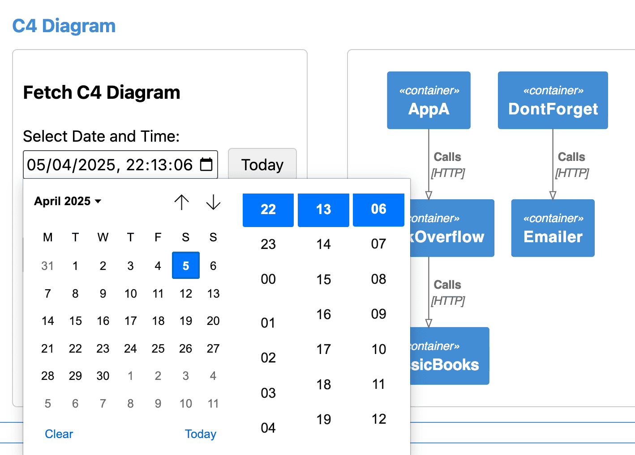
Task: Select the Emailer container box
Action: [552, 228]
